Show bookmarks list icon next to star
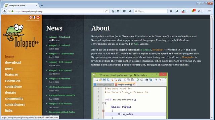 pyautogui.click(x=118, y=11)
